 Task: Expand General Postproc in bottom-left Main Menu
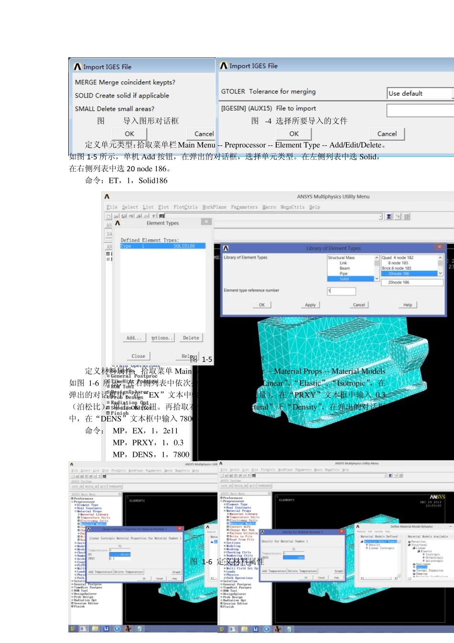tap(73, 584)
